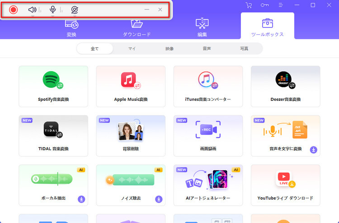Expand the dropdown arrow beneath the webcam icon
This screenshot has width=339, height=223.
[x=75, y=16]
